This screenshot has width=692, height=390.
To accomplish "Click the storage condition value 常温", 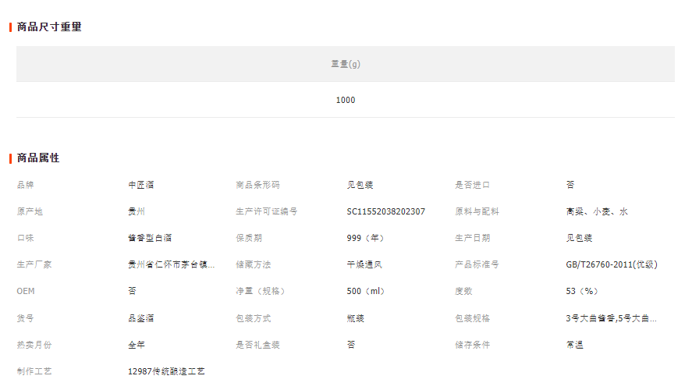I will (575, 345).
